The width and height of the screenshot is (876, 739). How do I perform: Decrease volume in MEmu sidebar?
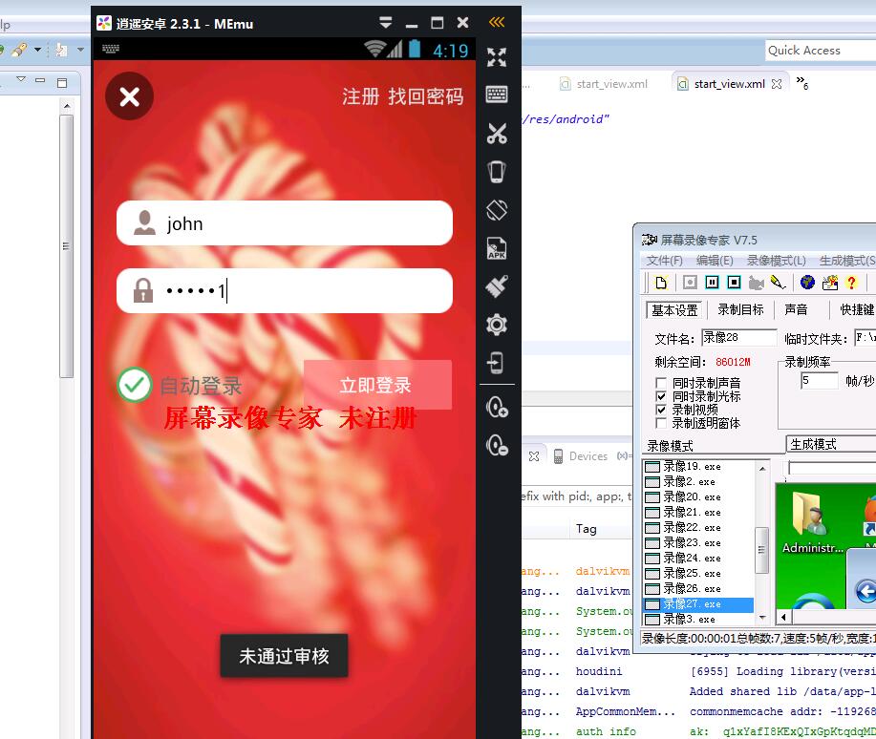[x=497, y=445]
